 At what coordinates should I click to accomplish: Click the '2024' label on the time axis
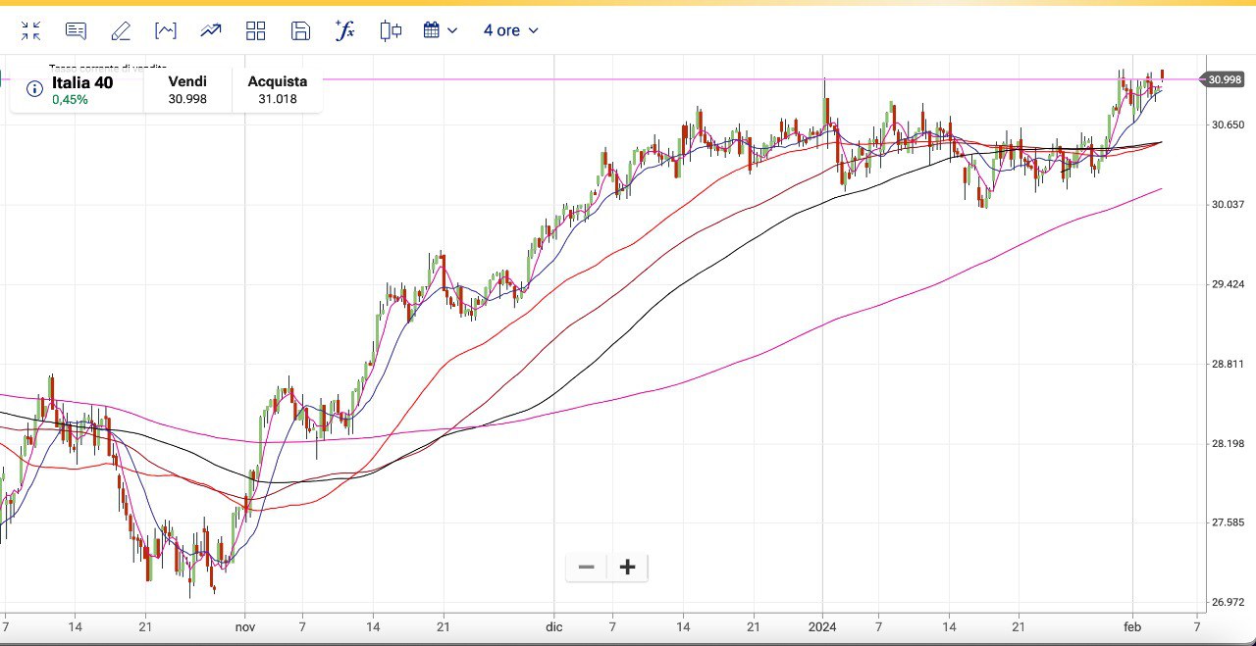point(822,625)
